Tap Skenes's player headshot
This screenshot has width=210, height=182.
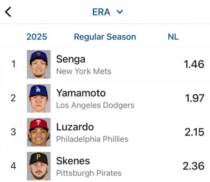click(x=38, y=166)
